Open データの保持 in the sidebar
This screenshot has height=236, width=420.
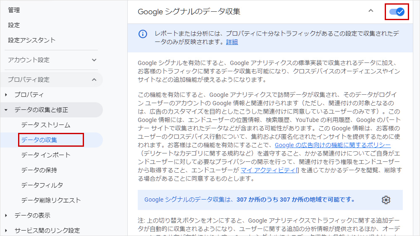point(39,170)
